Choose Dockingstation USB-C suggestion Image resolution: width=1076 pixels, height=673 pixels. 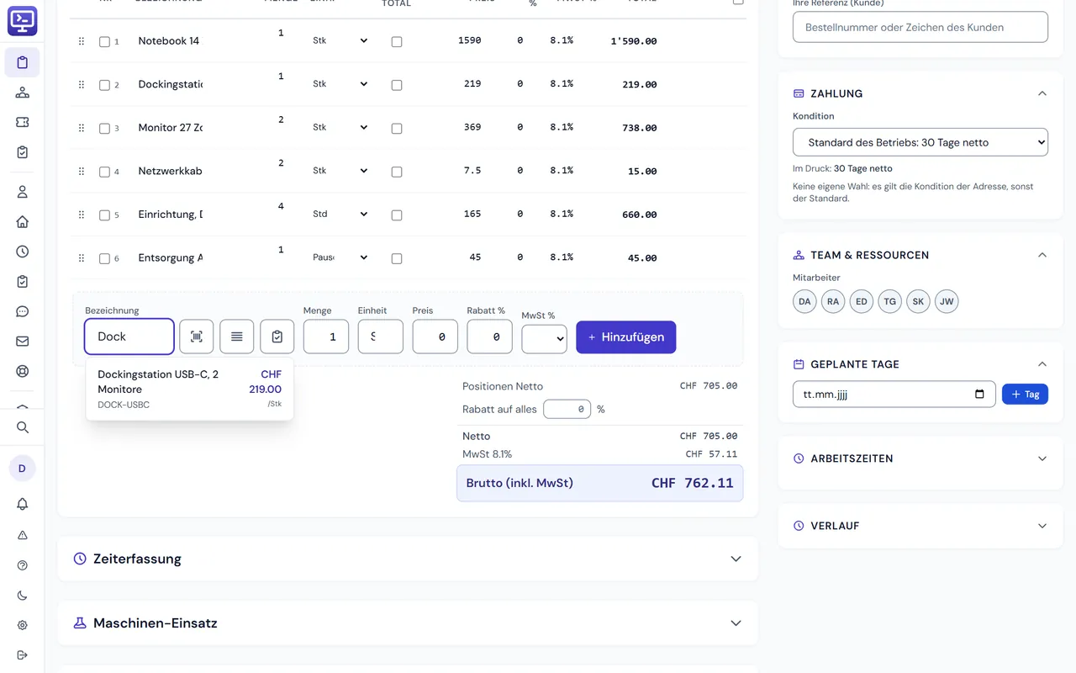(189, 389)
